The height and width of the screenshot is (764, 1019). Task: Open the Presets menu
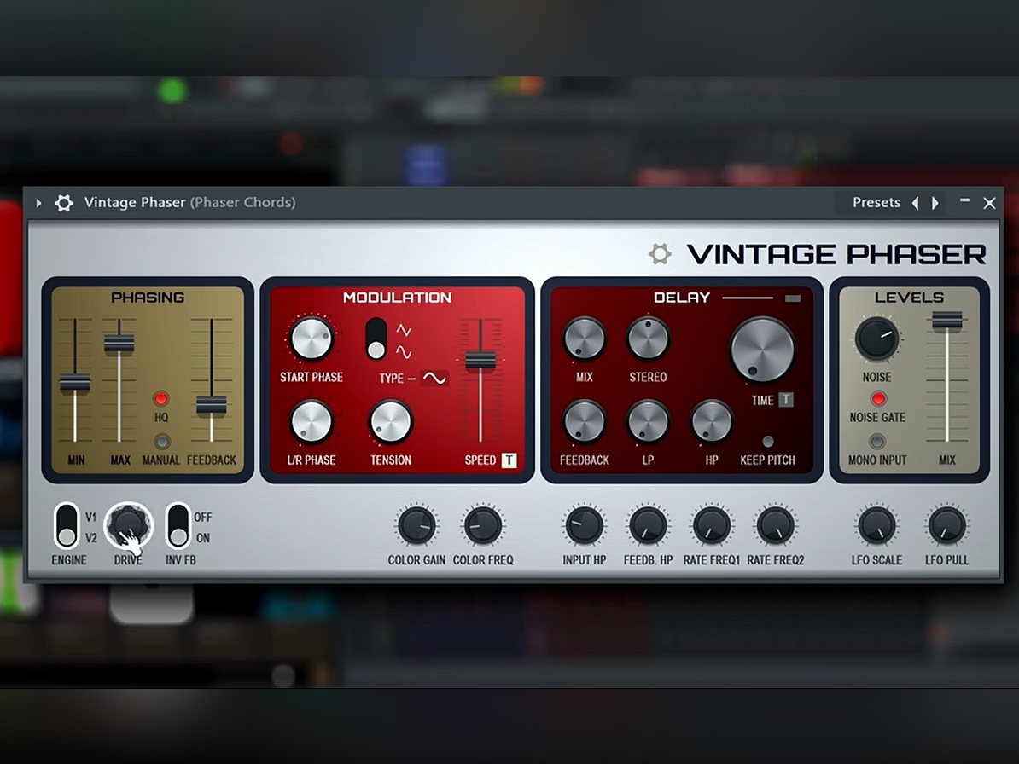pyautogui.click(x=876, y=203)
